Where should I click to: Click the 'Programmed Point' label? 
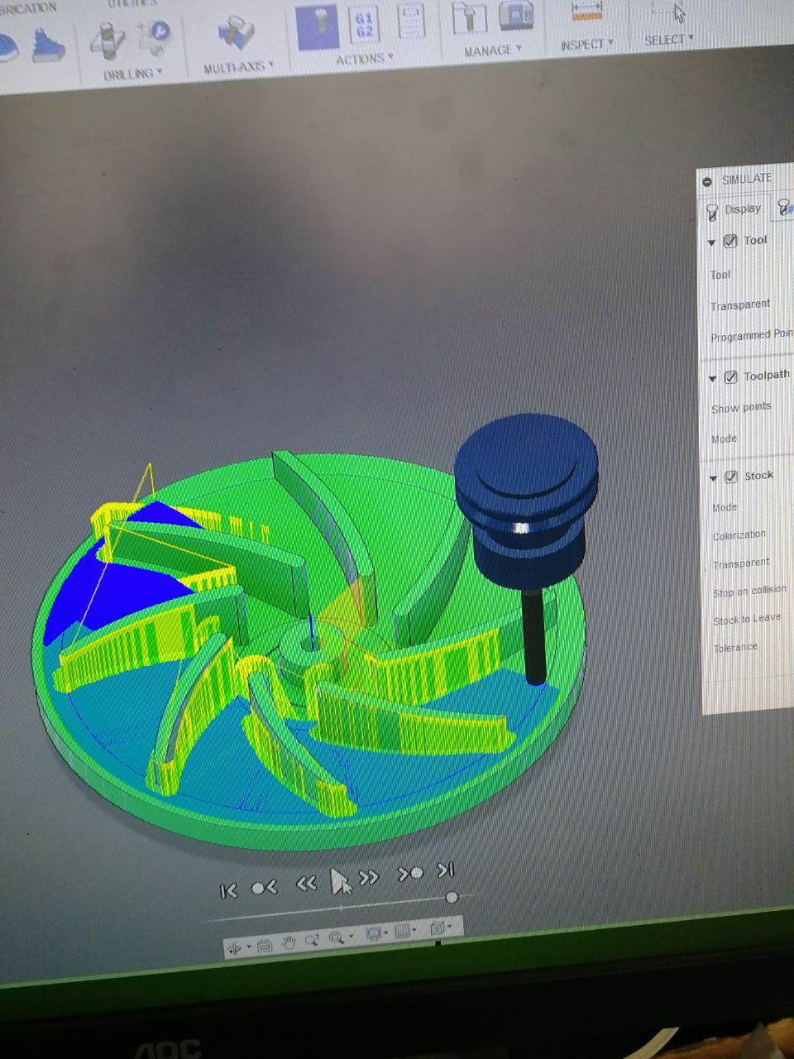coord(752,335)
